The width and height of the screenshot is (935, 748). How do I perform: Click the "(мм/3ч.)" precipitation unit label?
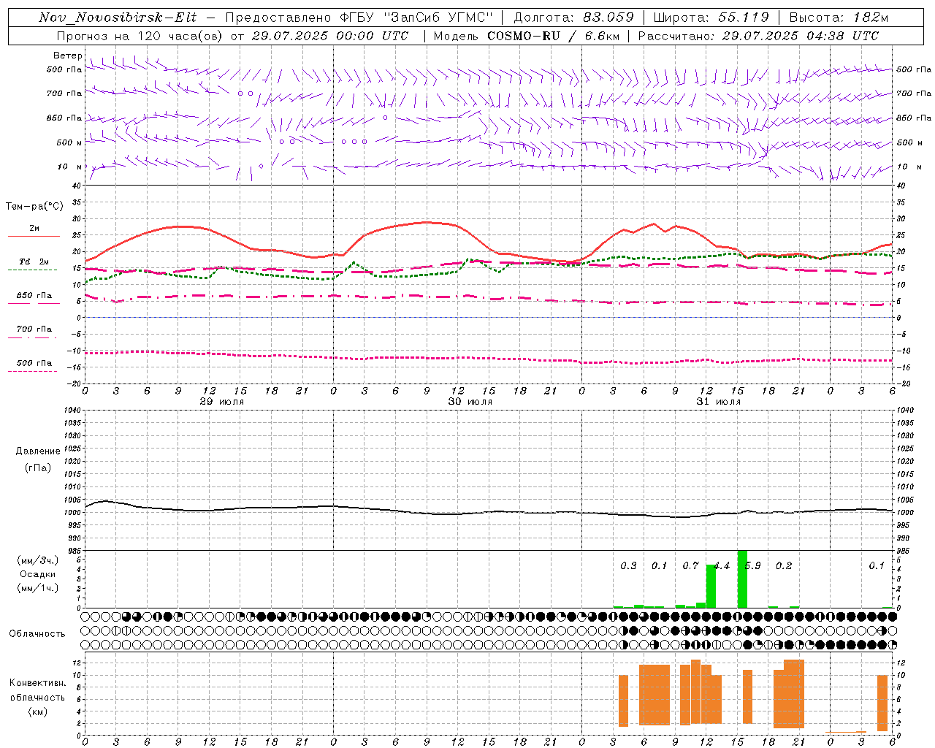tap(37, 561)
